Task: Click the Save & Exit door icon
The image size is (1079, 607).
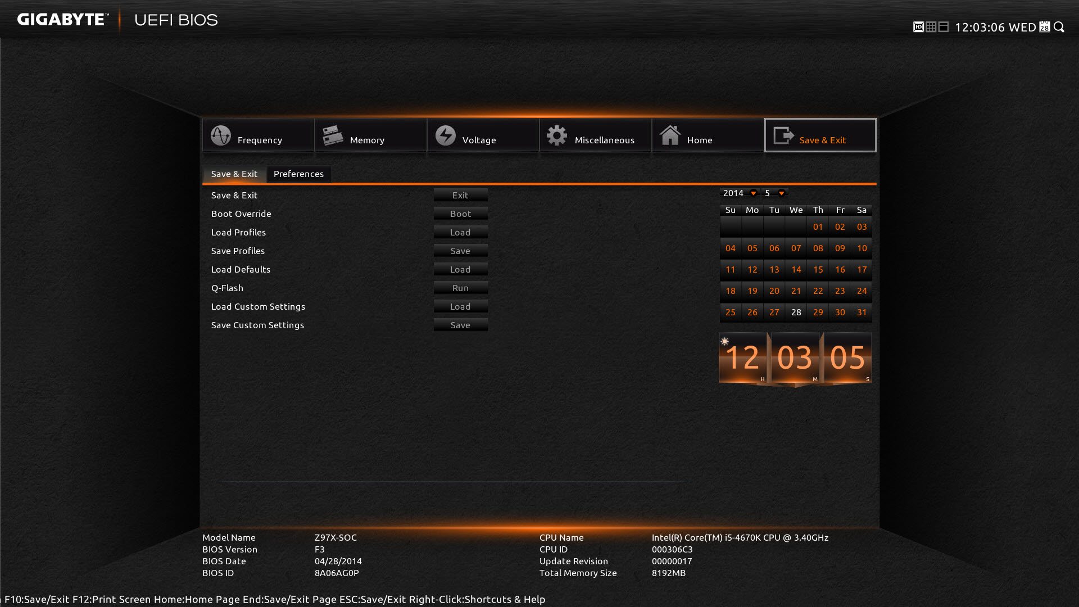Action: [x=783, y=135]
